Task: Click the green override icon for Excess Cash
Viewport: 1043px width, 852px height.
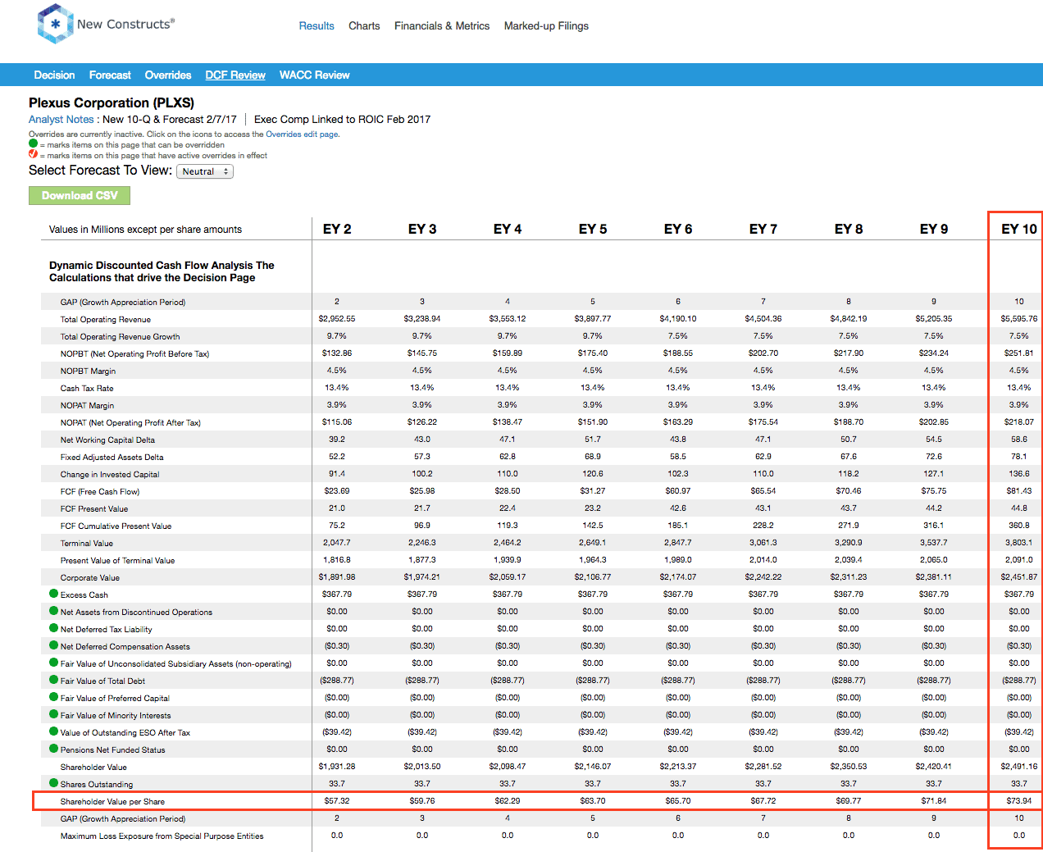Action: click(53, 594)
